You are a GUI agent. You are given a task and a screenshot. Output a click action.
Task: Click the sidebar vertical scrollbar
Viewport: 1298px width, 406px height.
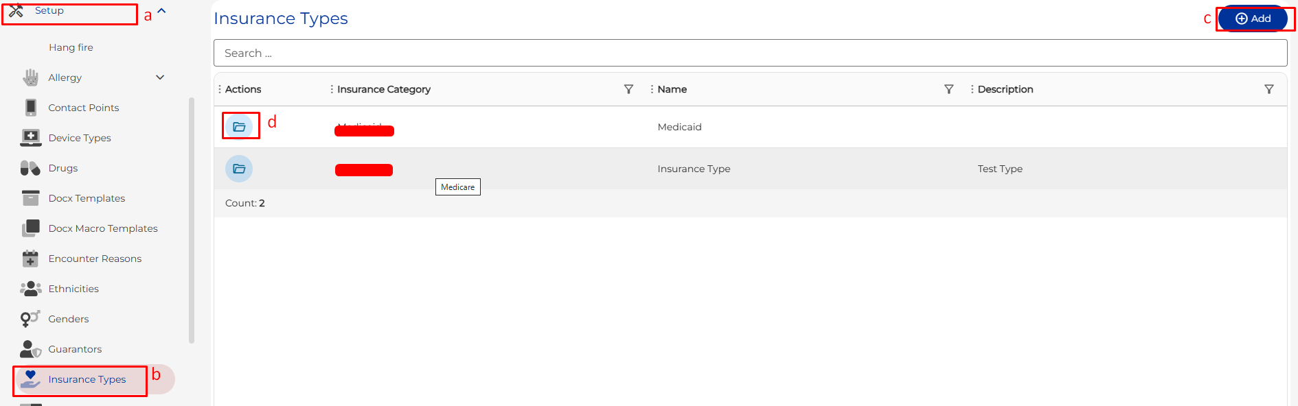click(192, 219)
